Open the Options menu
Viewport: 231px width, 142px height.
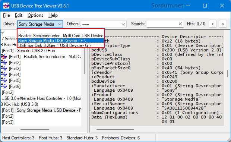(x=35, y=15)
